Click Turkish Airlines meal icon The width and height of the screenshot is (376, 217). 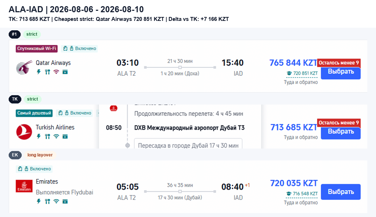click(47, 137)
